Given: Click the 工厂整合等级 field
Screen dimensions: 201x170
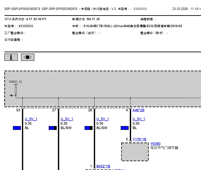Looking at the screenshot, I should (x=15, y=33).
